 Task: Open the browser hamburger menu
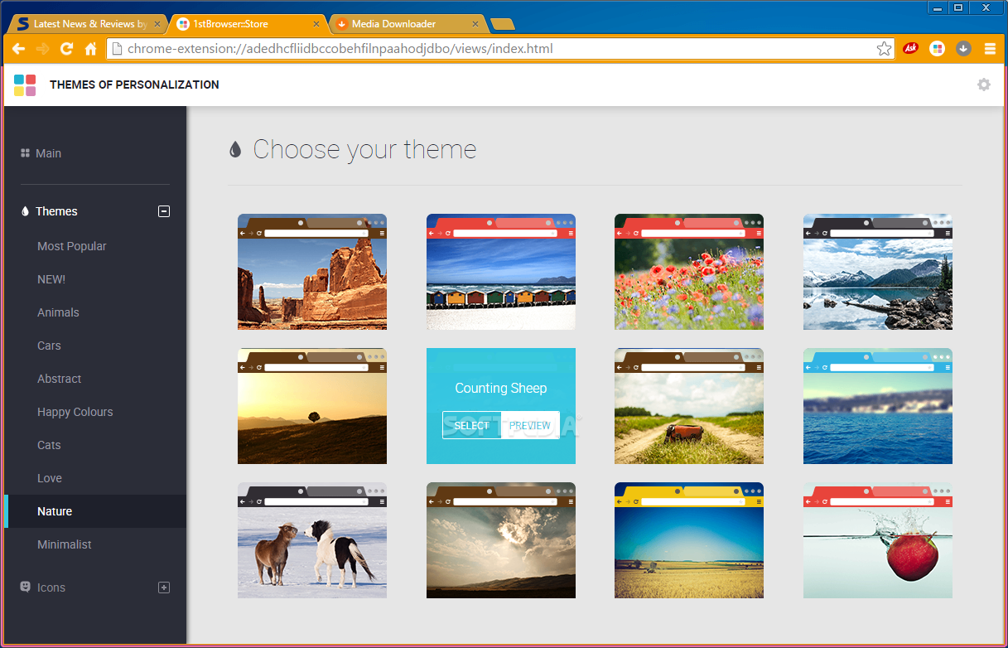pyautogui.click(x=990, y=49)
